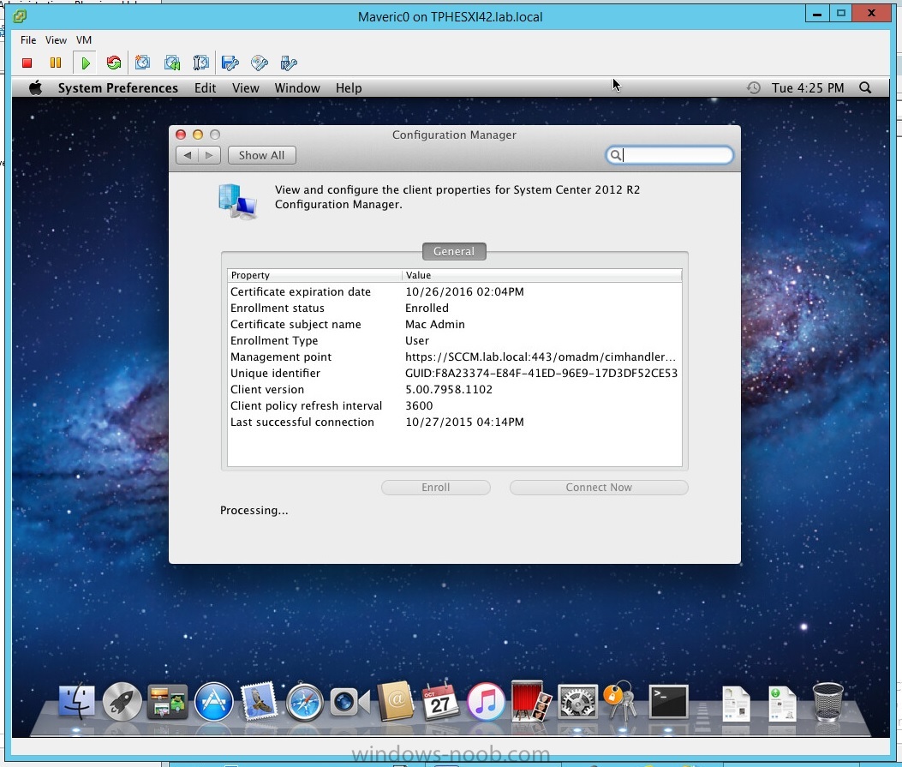
Task: Open the Mac View menu
Action: pos(246,88)
